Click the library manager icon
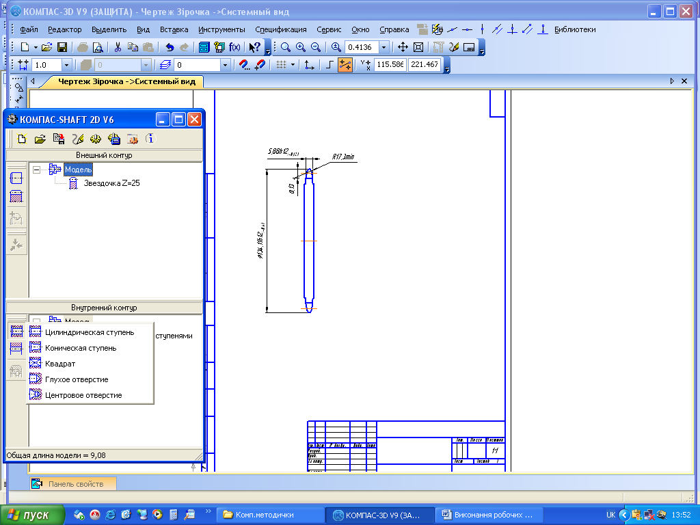The image size is (700, 525). [204, 47]
